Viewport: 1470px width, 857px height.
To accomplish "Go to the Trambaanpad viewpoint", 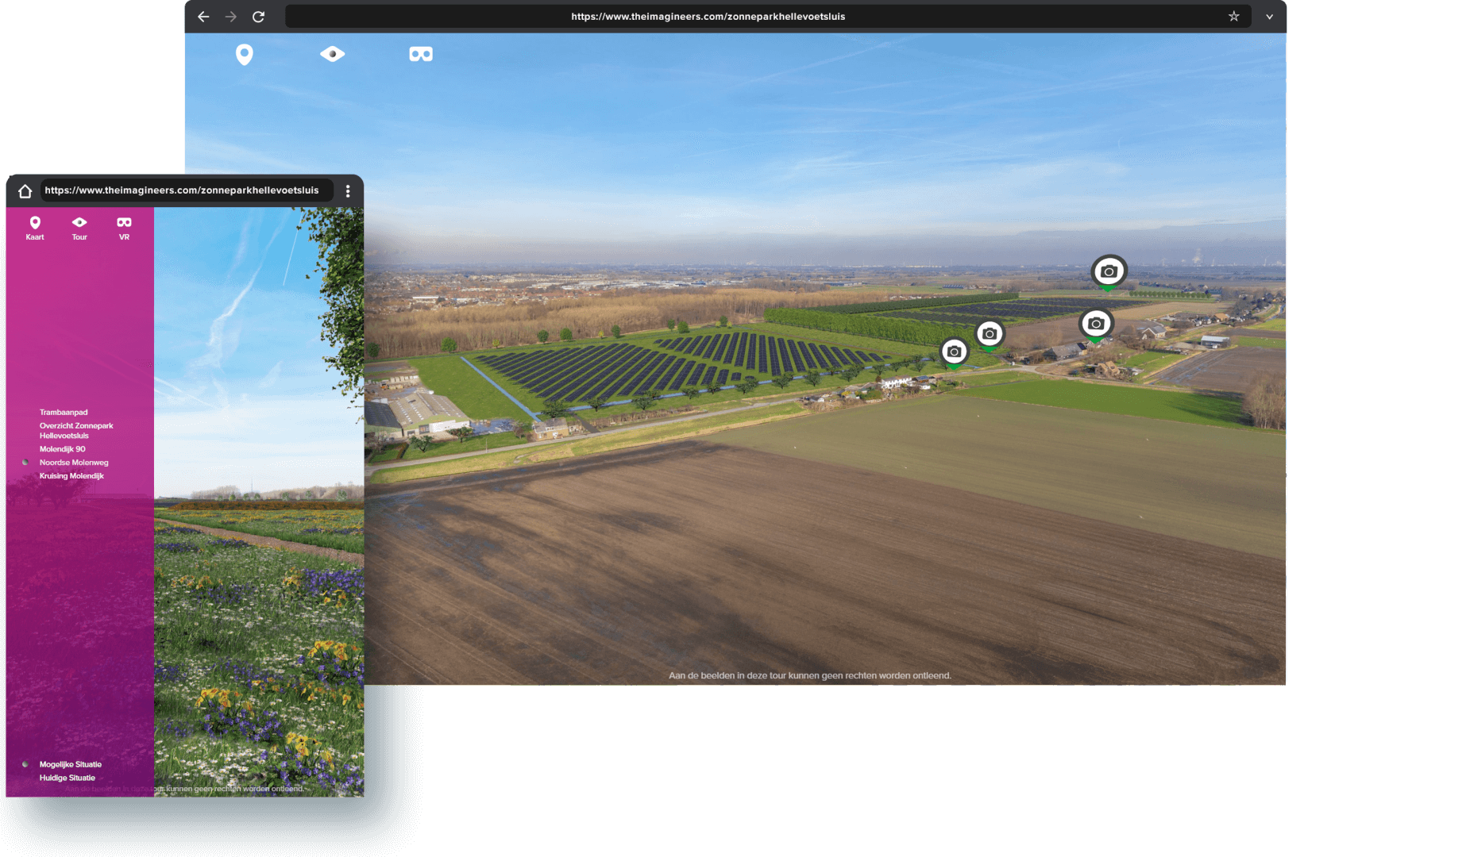I will [64, 413].
